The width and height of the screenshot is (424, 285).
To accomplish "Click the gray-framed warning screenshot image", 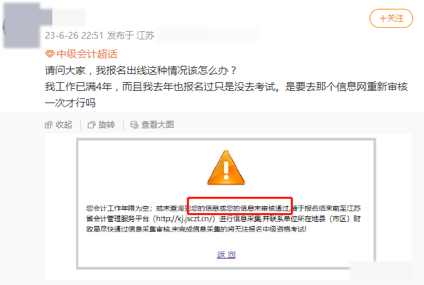I will [x=226, y=204].
